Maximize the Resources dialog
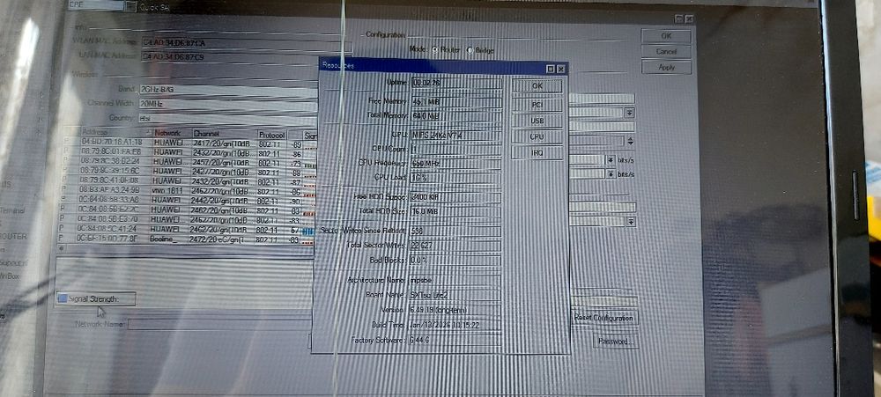The width and height of the screenshot is (881, 397). coord(551,69)
